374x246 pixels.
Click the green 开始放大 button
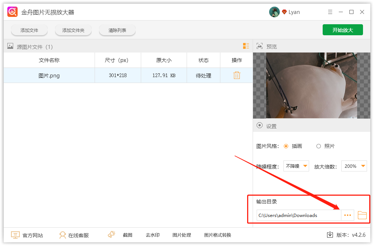tap(343, 30)
